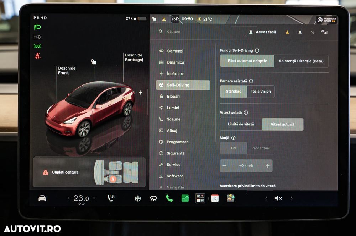Open Acces facil profile
Image resolution: width=356 pixels, height=236 pixels.
tap(262, 32)
